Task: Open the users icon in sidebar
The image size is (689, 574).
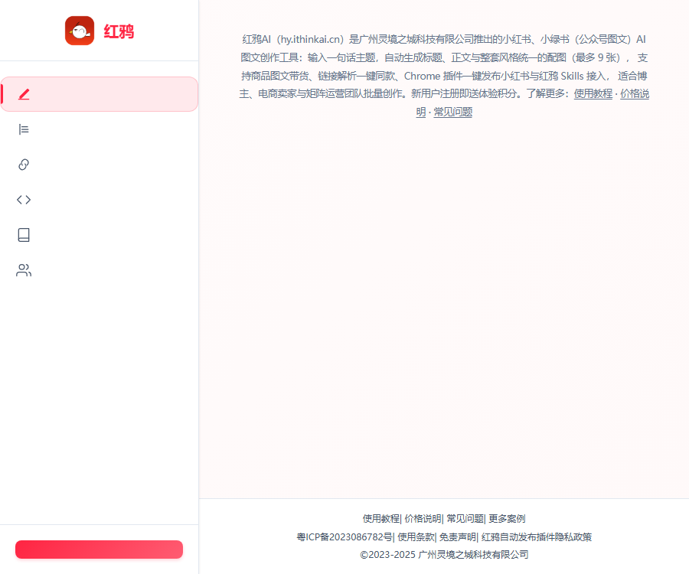Action: click(24, 270)
